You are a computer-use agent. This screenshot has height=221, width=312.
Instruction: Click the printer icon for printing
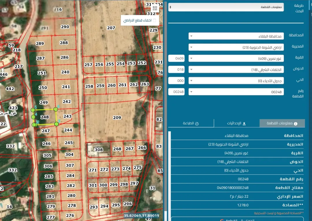[197, 124]
